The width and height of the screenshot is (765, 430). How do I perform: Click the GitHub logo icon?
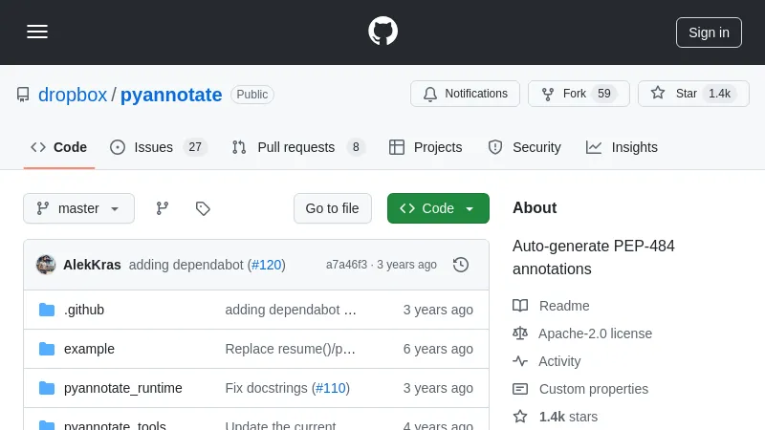point(382,32)
